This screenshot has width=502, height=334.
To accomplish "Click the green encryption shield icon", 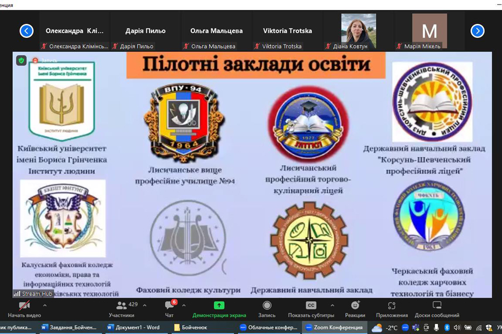I will pyautogui.click(x=21, y=61).
